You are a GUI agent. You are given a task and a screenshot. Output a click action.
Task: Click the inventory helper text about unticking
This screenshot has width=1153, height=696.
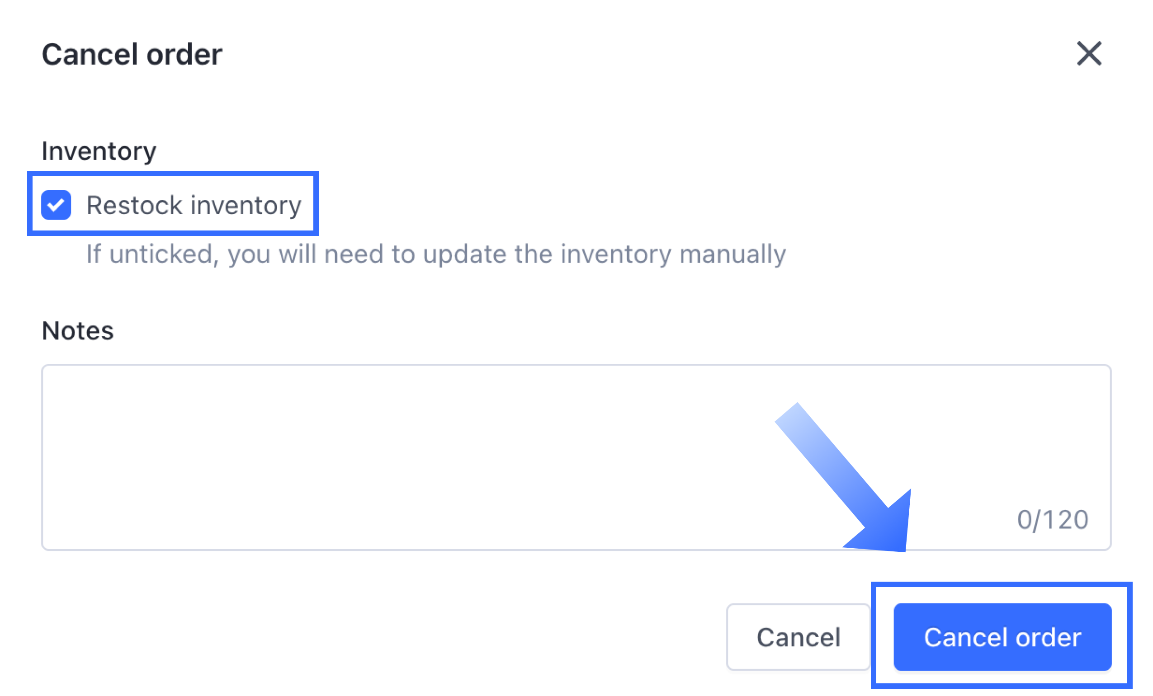point(436,254)
